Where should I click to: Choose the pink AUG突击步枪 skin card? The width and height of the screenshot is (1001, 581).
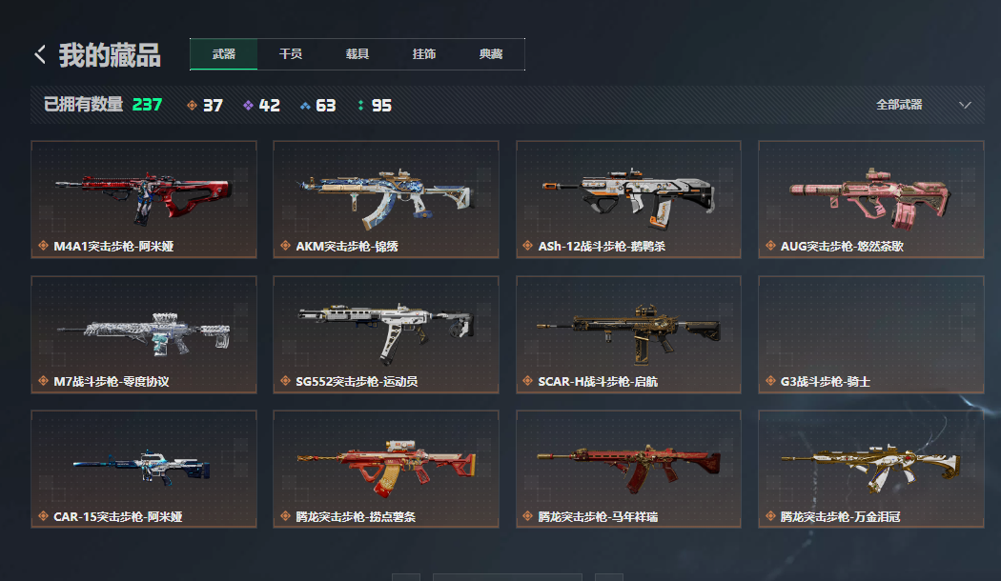click(870, 200)
